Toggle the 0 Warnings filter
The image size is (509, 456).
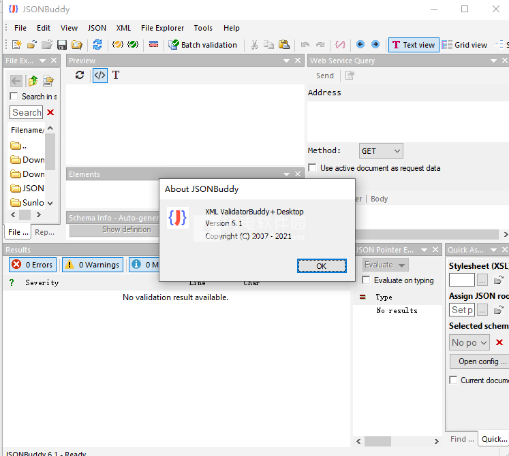93,265
